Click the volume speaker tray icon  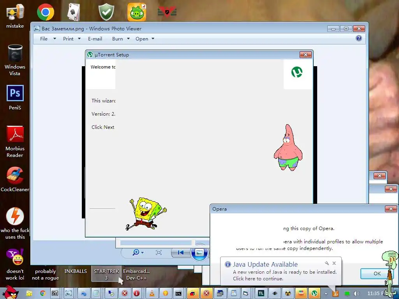[357, 294]
